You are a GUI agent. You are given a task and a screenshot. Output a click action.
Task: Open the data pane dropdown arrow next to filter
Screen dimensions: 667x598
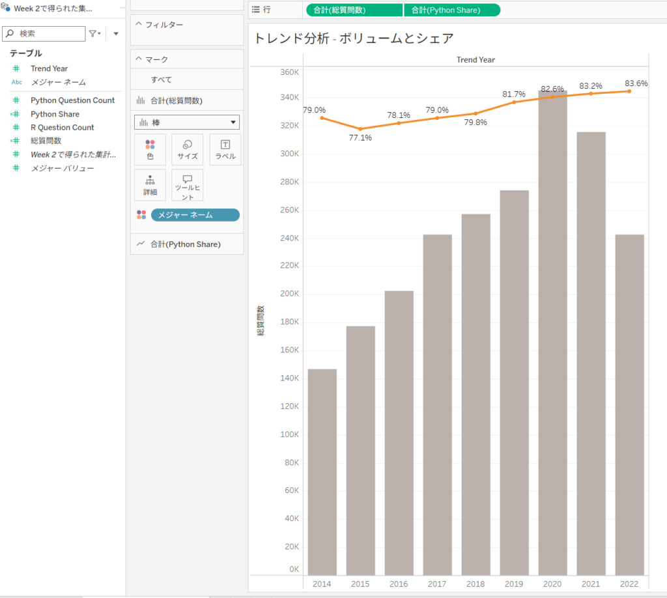[116, 33]
